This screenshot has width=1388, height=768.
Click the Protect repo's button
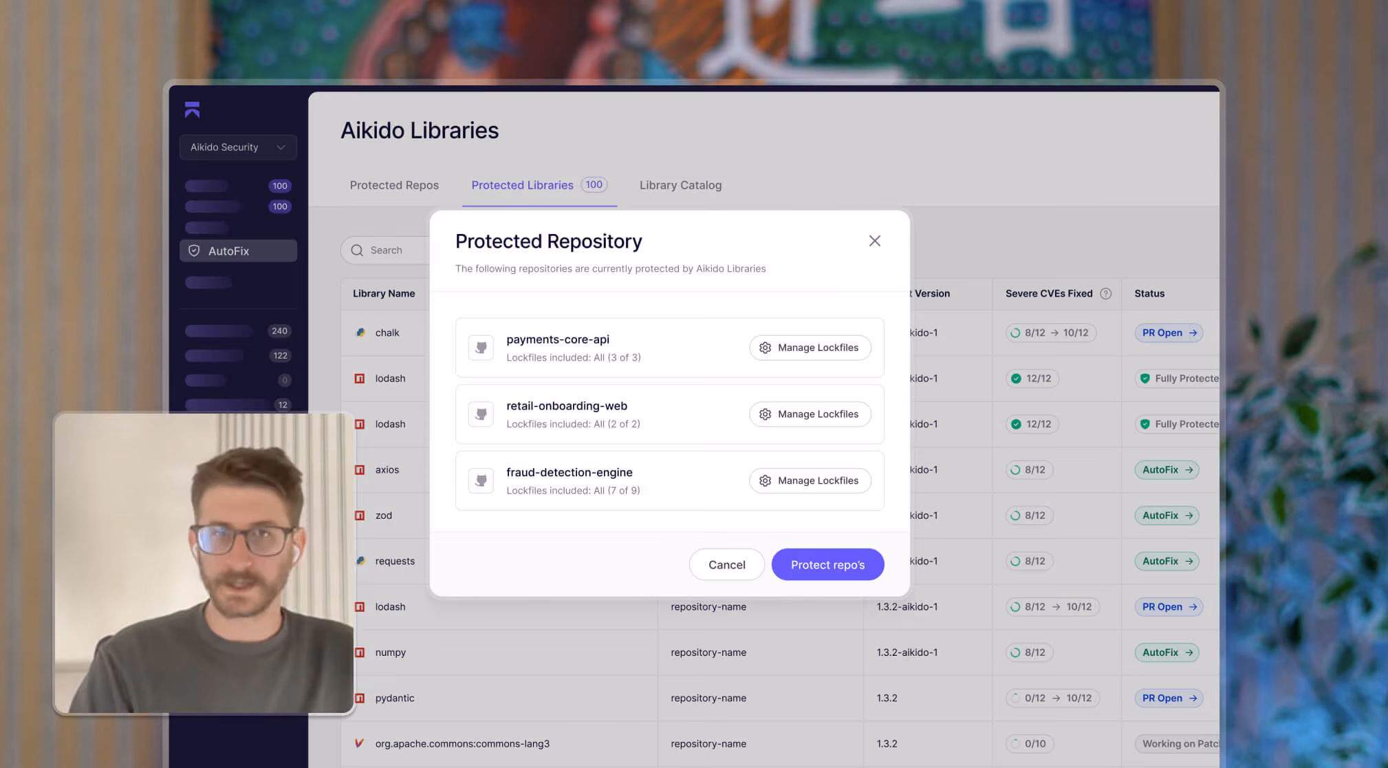[x=828, y=564]
